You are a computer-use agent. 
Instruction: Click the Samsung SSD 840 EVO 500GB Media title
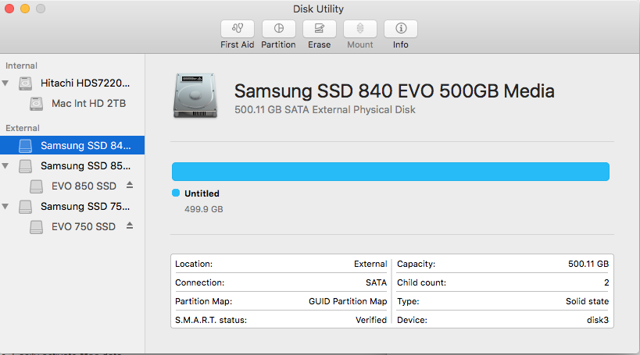click(395, 91)
